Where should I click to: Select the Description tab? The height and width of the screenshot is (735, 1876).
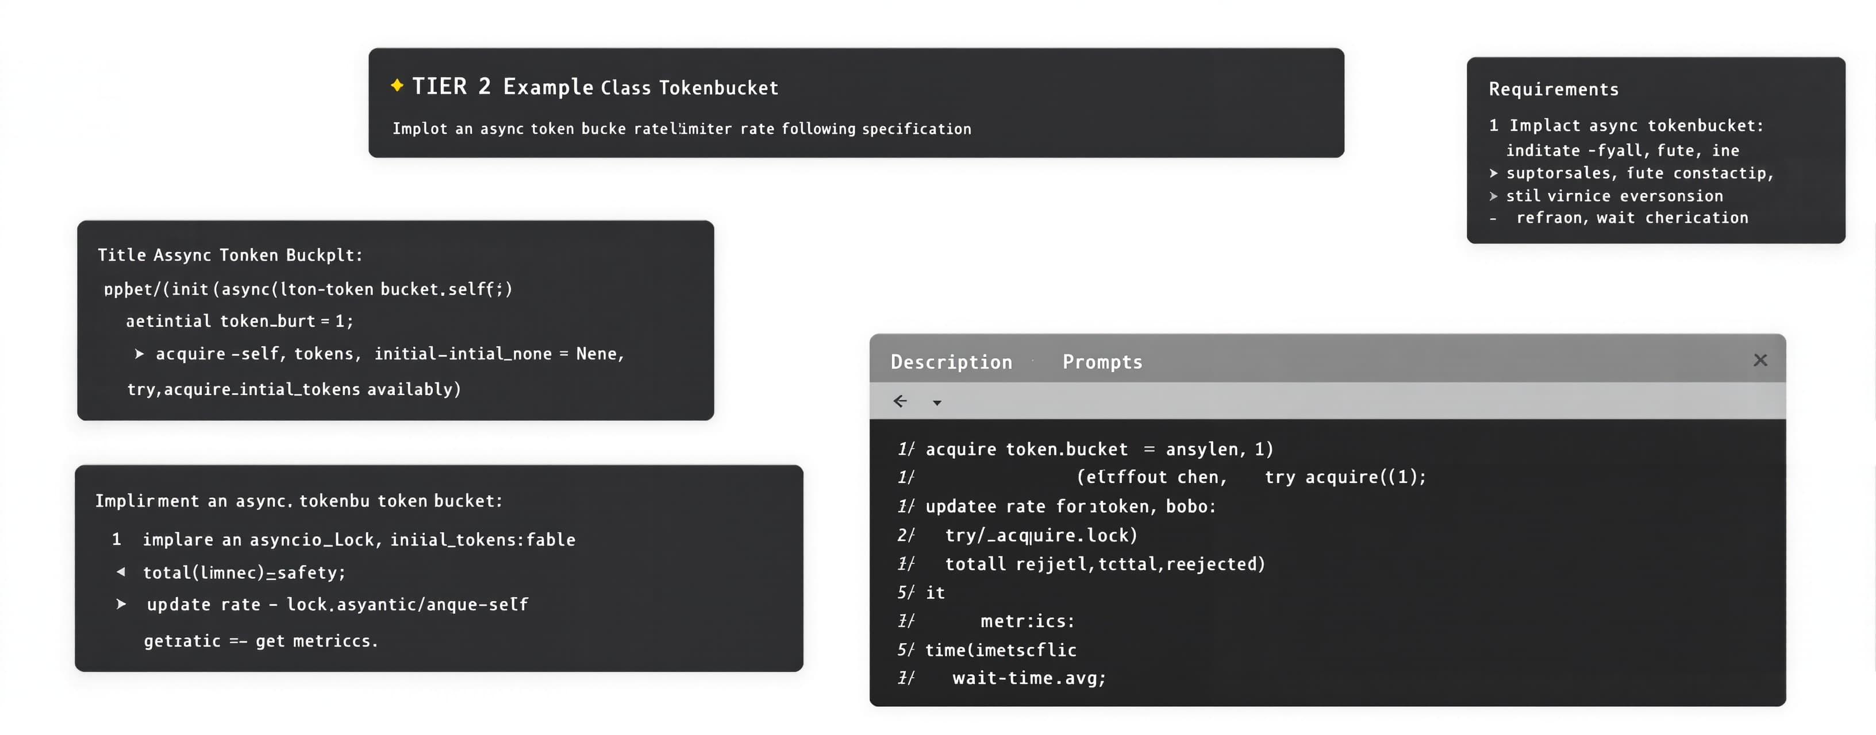click(x=951, y=362)
